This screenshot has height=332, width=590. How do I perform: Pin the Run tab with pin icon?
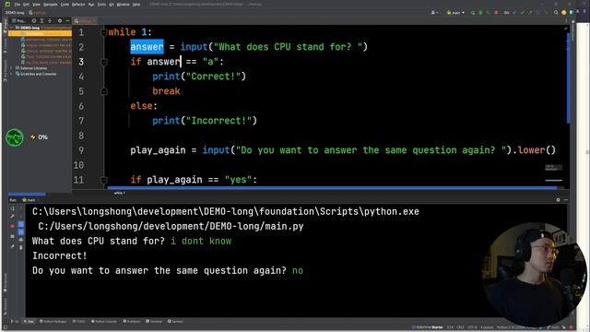tap(12, 247)
